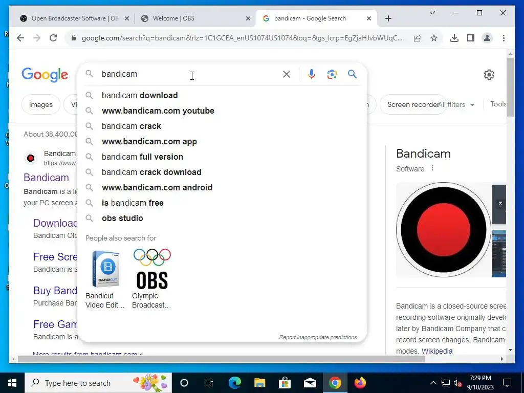Open Chrome downloads icon

point(454,38)
